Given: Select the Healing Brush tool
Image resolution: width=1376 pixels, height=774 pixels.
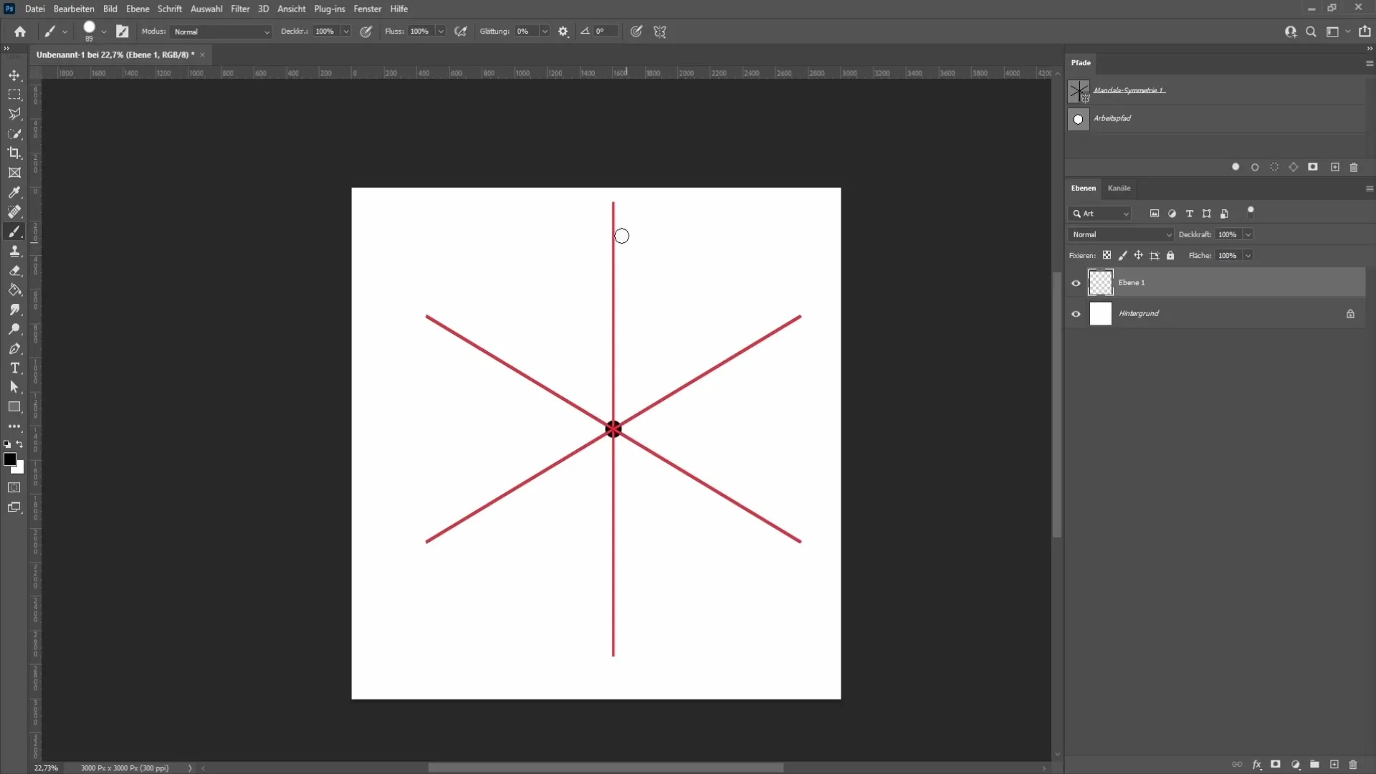Looking at the screenshot, I should pyautogui.click(x=14, y=211).
